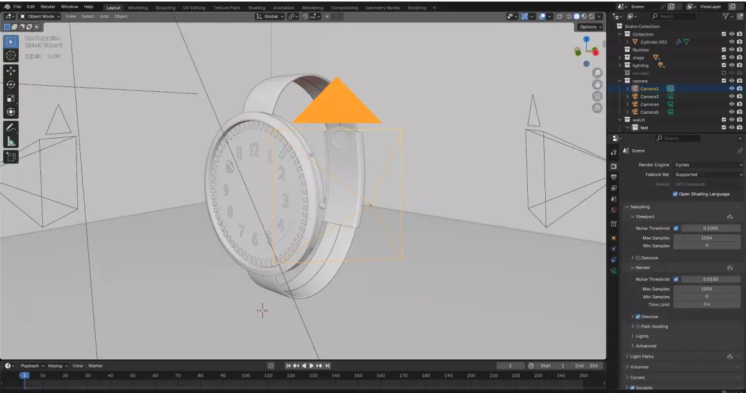Toggle Render Noise Threshold checkbox
The image size is (746, 393).
tap(676, 279)
